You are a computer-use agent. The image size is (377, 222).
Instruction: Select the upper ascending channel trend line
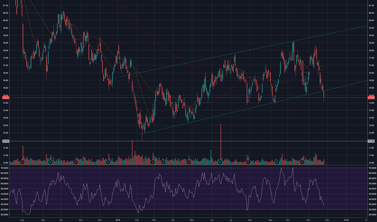(244, 51)
